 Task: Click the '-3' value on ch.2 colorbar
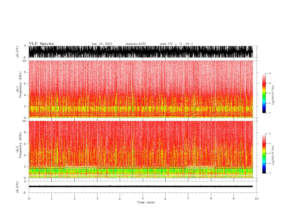click(x=269, y=134)
